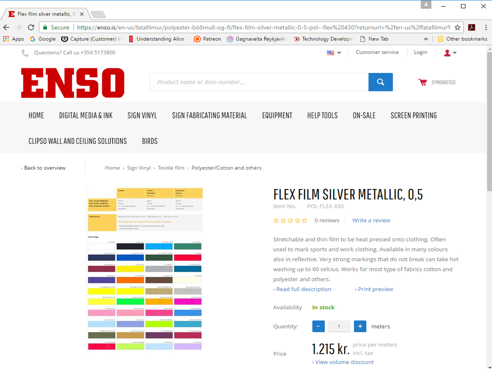Screen dimensions: 492x369
Task: Click the blue search magnifier button
Action: 380,82
